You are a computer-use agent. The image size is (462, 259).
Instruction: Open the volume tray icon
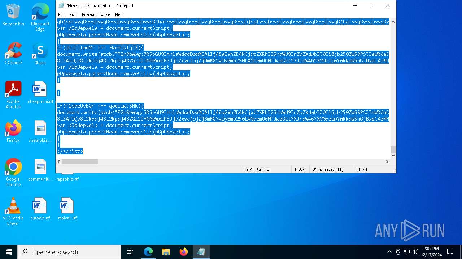(x=415, y=252)
